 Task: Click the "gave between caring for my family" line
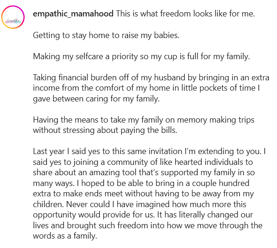coord(96,99)
